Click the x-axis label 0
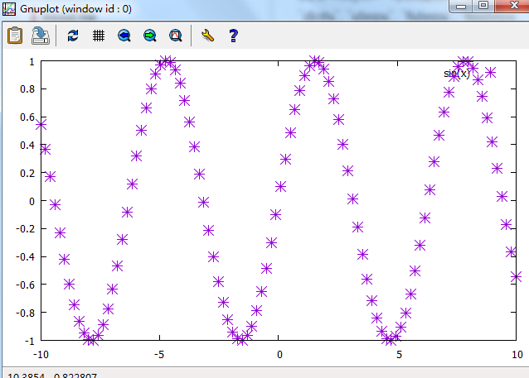Screen dimensions: 529x378 pyautogui.click(x=279, y=355)
